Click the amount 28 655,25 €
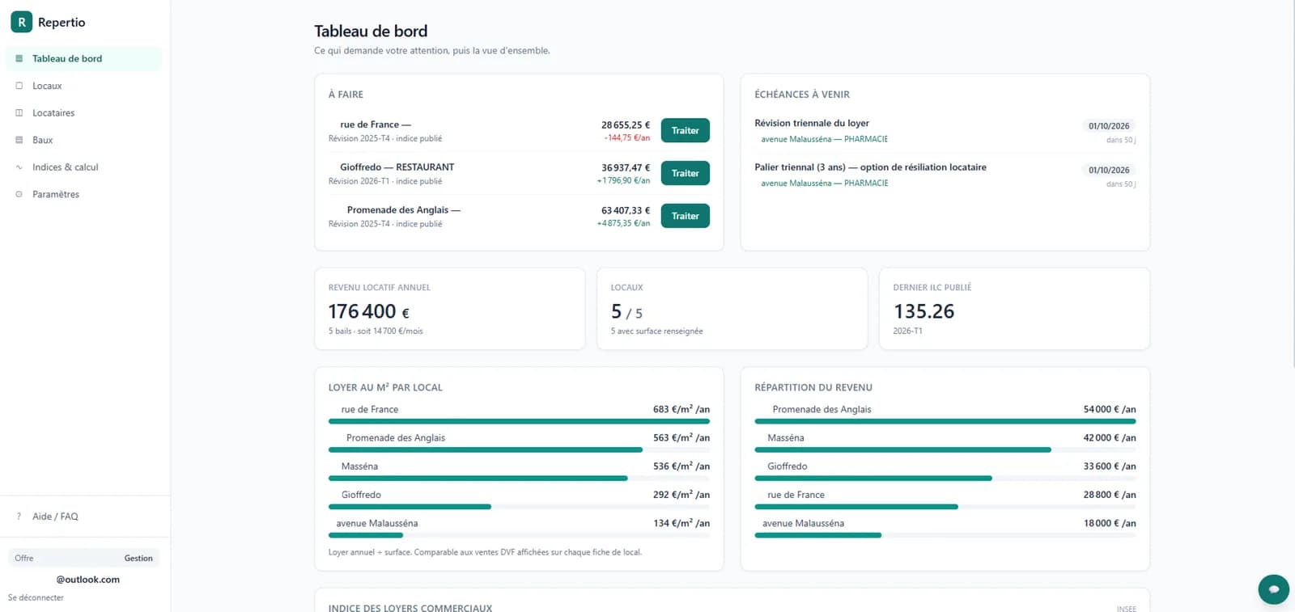The height and width of the screenshot is (612, 1295). 626,125
